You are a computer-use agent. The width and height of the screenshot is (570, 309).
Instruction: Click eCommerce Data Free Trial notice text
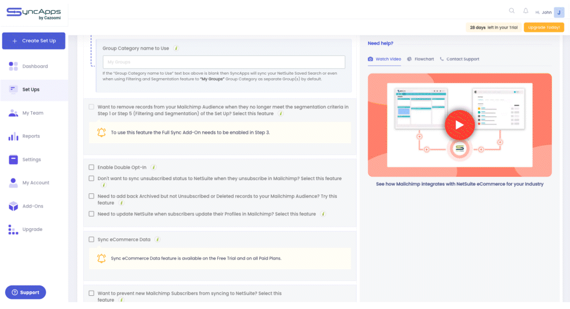[196, 258]
